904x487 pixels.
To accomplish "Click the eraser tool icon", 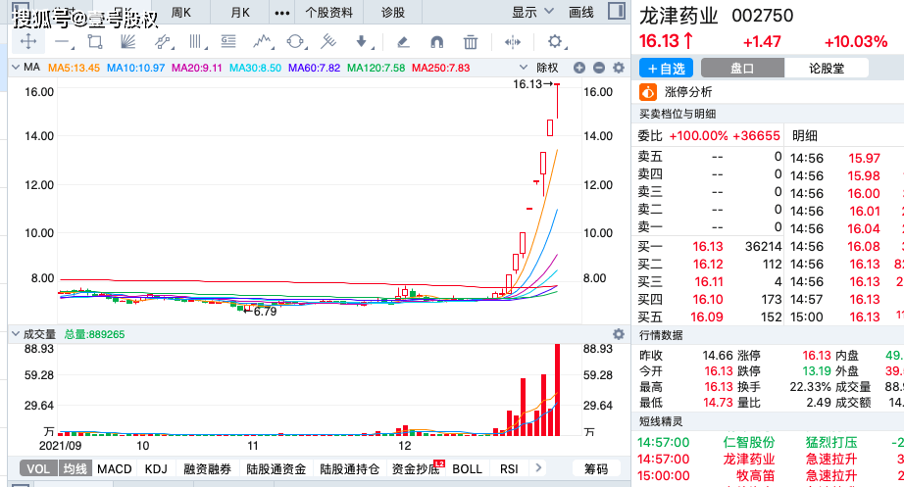I will click(402, 42).
